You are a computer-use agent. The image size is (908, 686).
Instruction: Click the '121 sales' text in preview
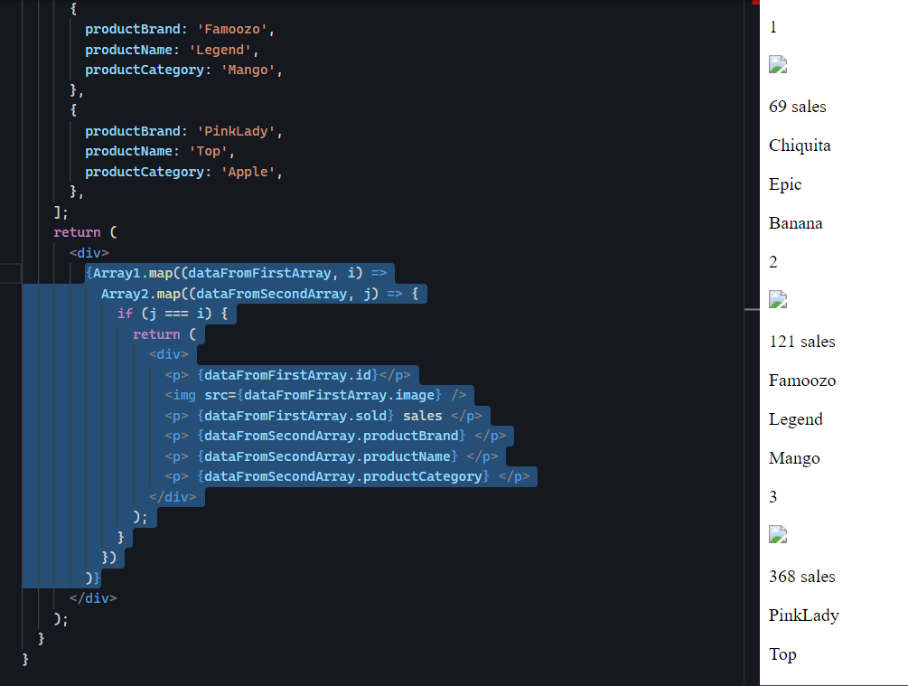point(802,342)
